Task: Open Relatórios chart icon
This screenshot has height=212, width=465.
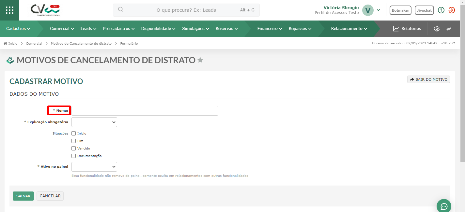Action: point(396,29)
